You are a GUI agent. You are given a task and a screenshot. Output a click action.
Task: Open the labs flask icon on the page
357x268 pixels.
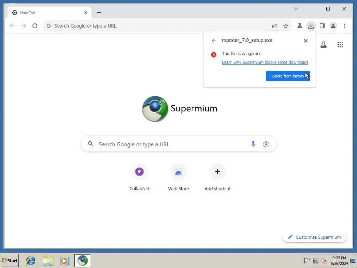[323, 44]
